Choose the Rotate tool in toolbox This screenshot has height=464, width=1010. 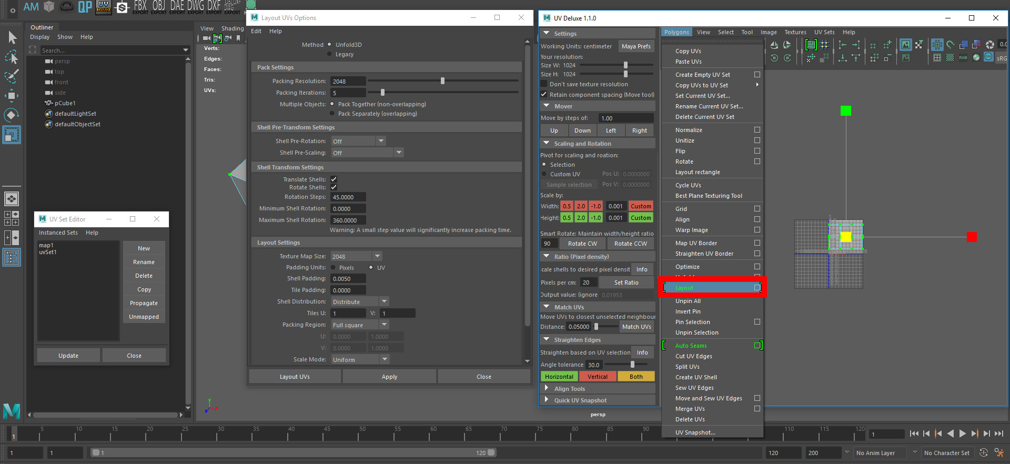pyautogui.click(x=12, y=115)
